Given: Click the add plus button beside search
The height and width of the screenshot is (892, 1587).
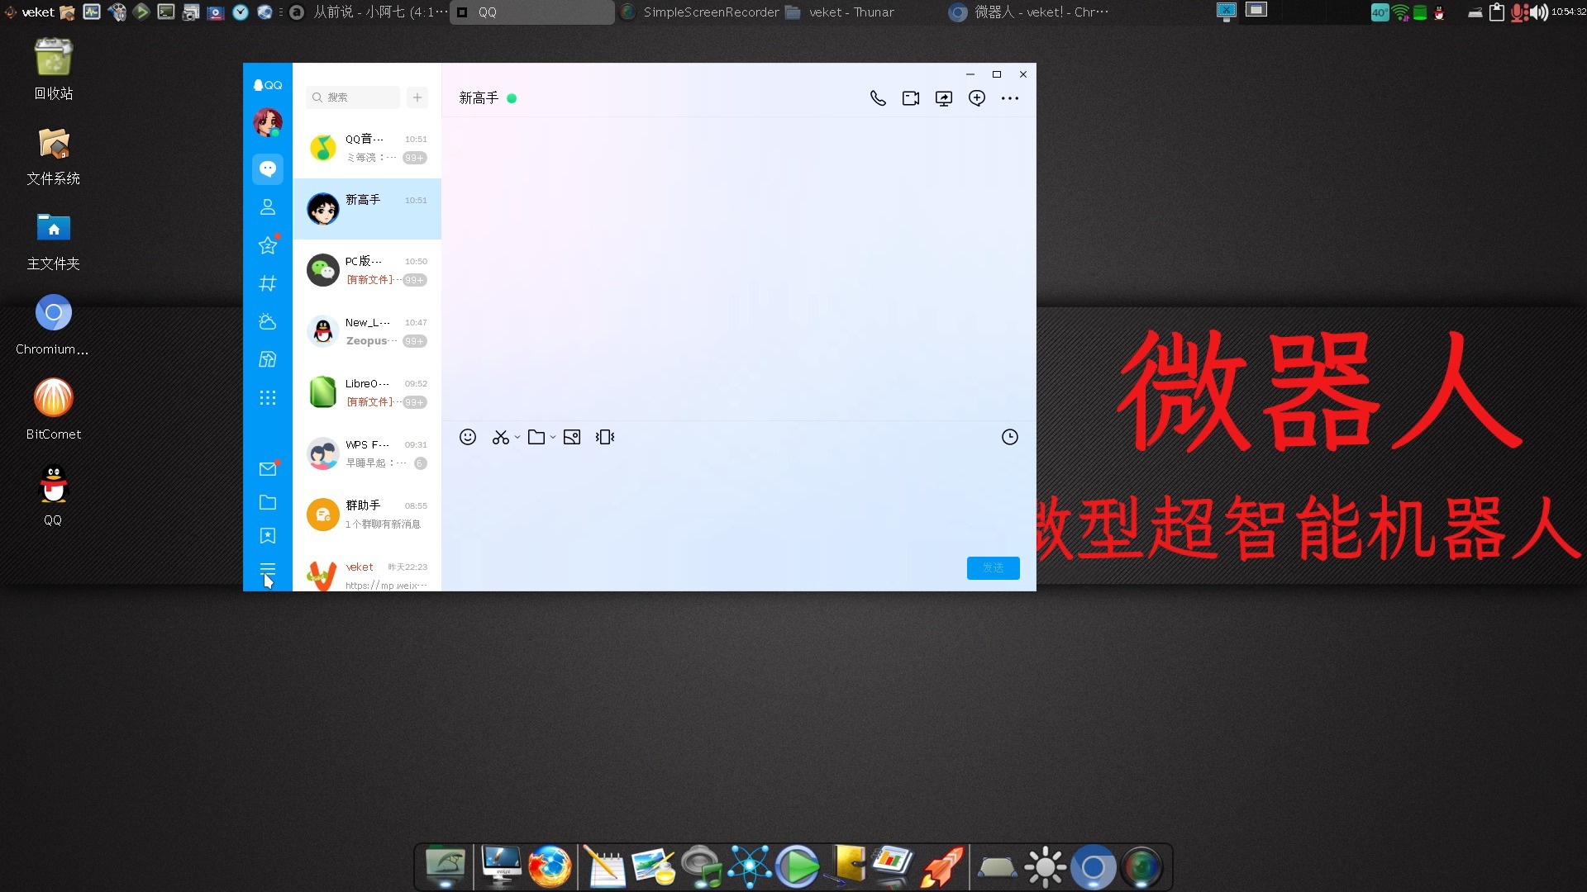Looking at the screenshot, I should click(417, 97).
